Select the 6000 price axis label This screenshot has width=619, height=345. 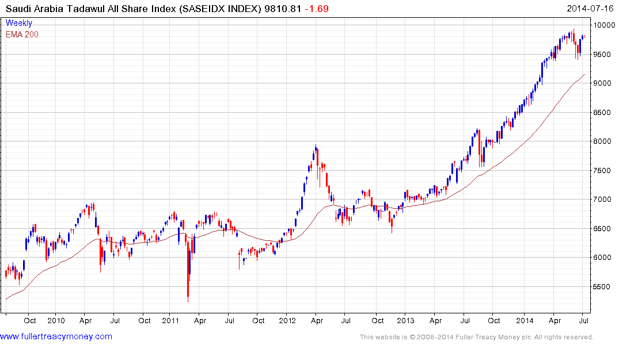tap(602, 257)
